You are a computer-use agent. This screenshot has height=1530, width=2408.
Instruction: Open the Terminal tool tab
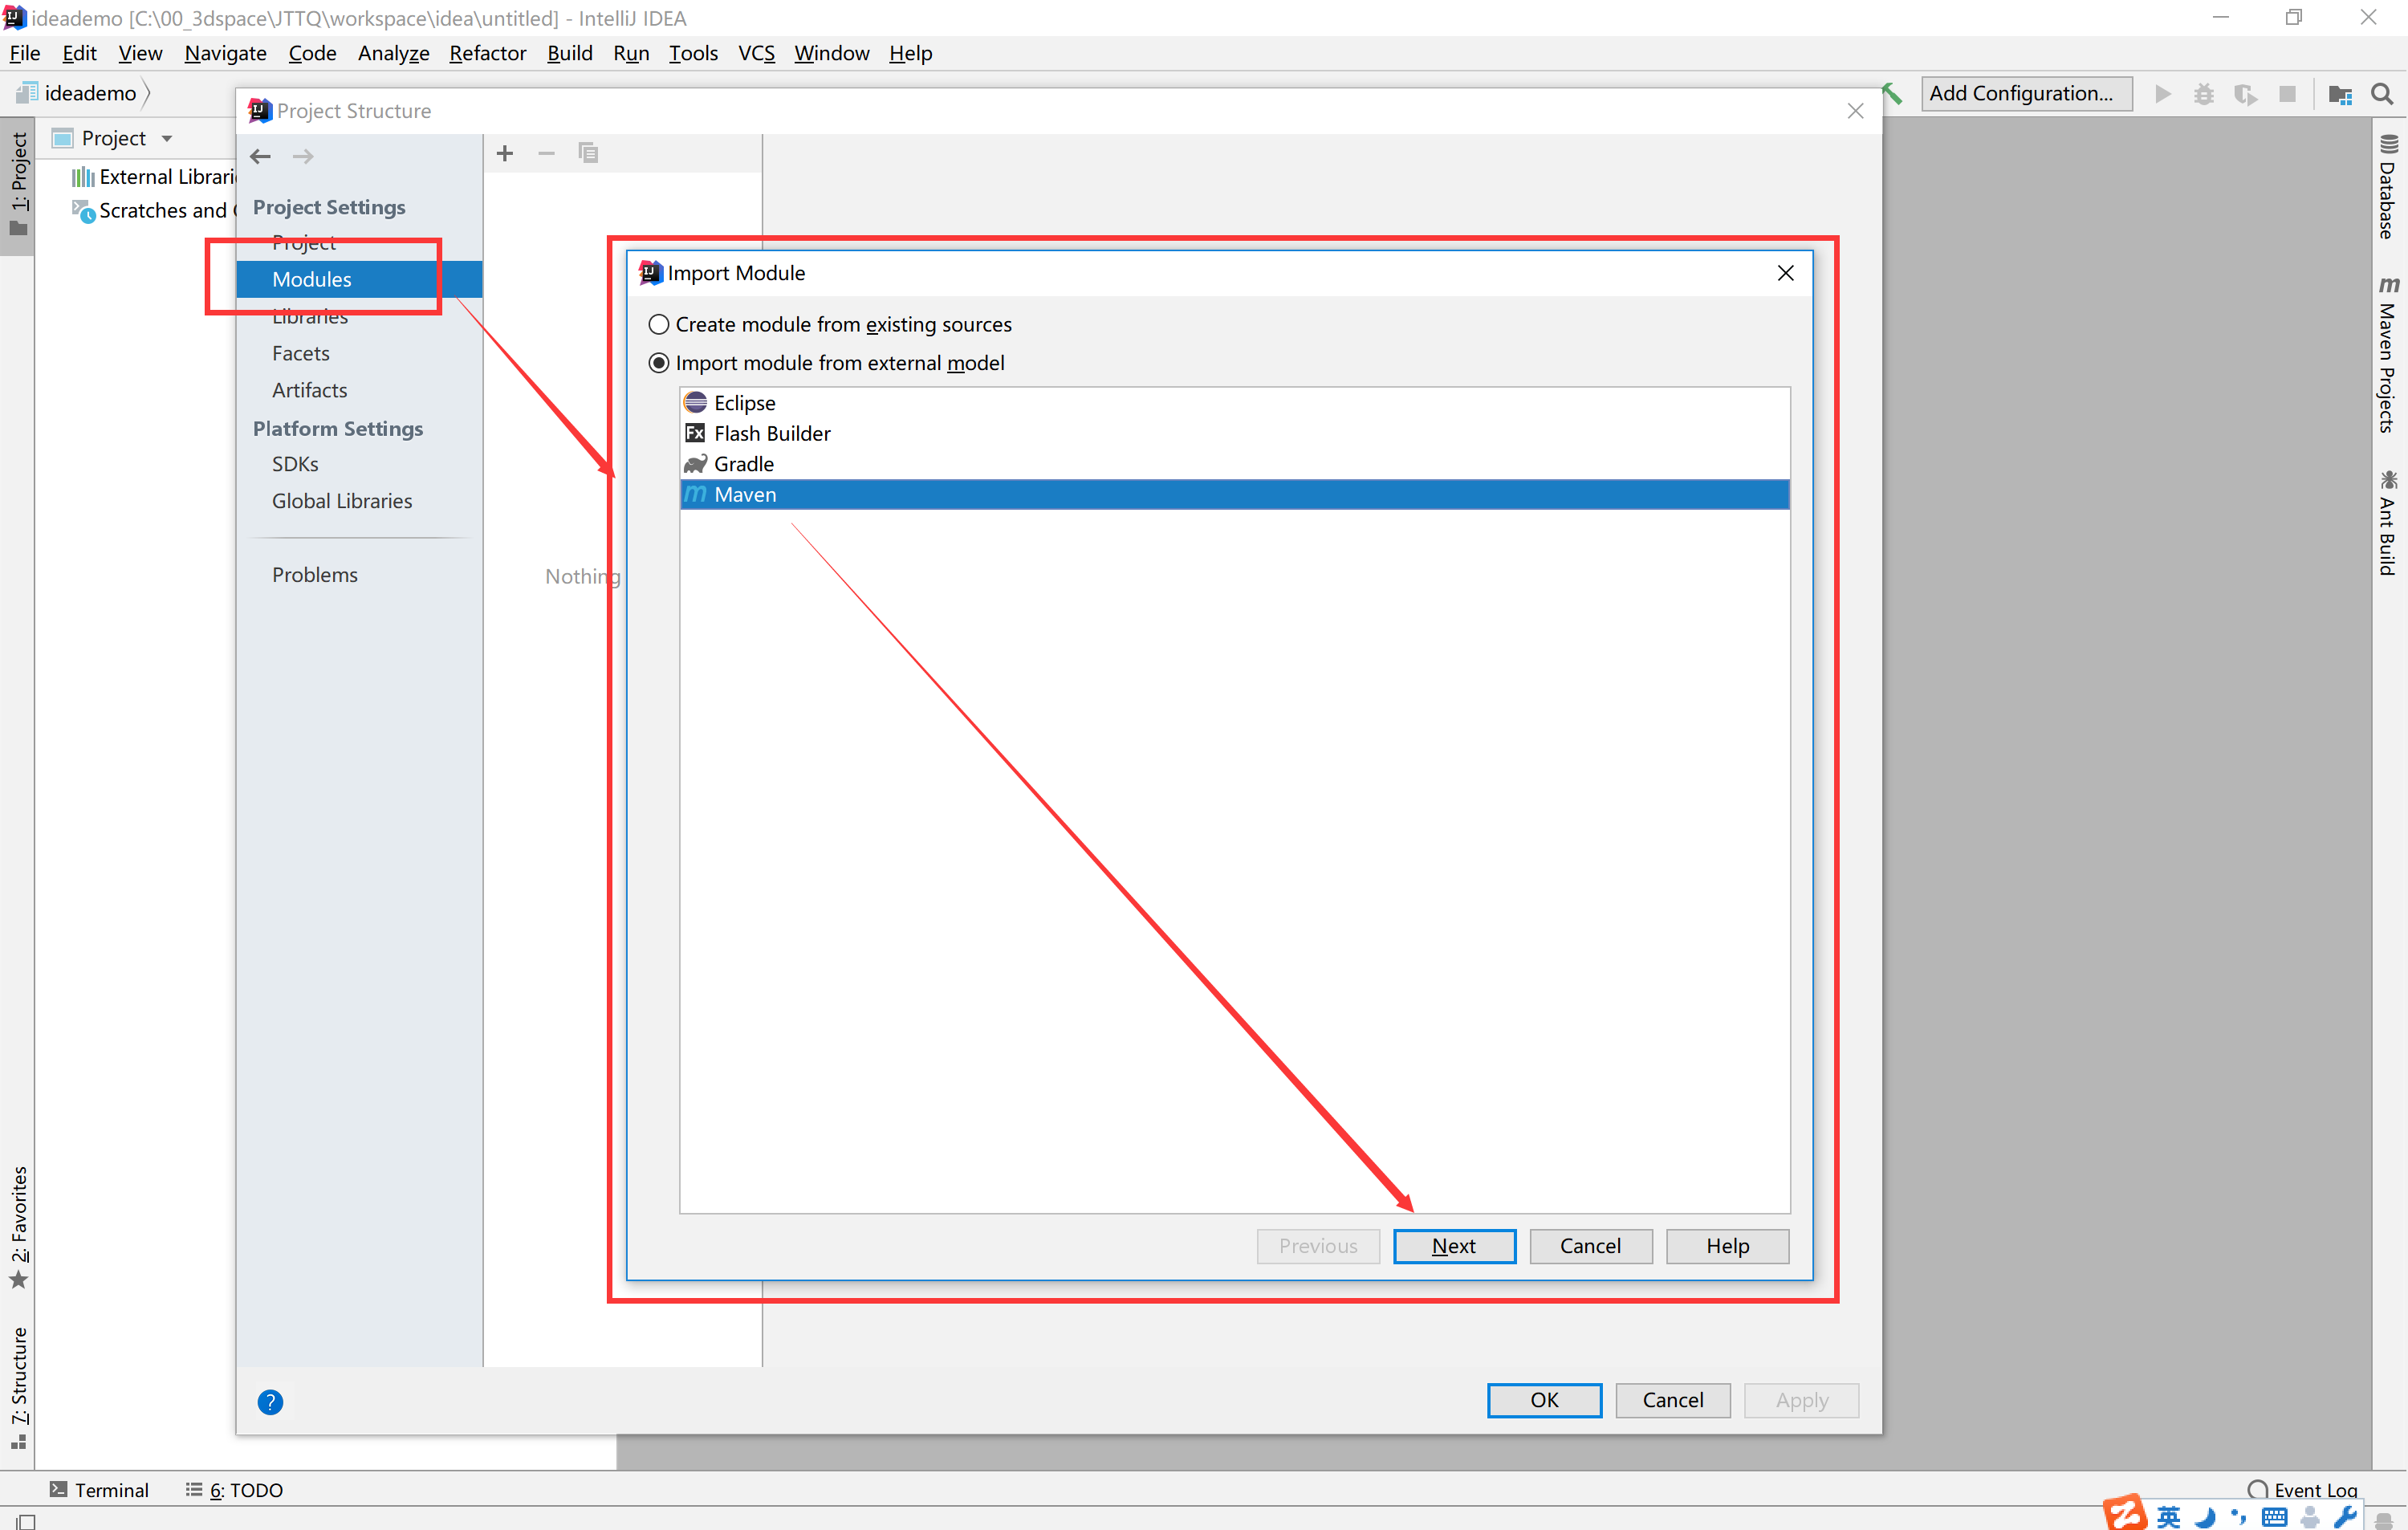[99, 1489]
